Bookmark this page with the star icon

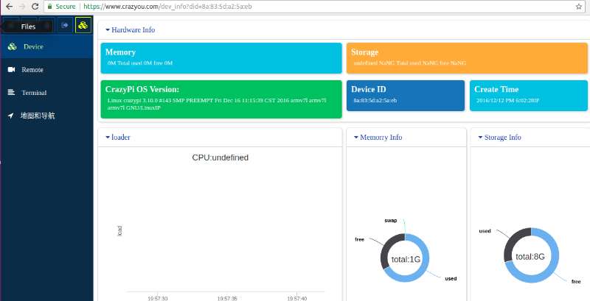coord(580,5)
